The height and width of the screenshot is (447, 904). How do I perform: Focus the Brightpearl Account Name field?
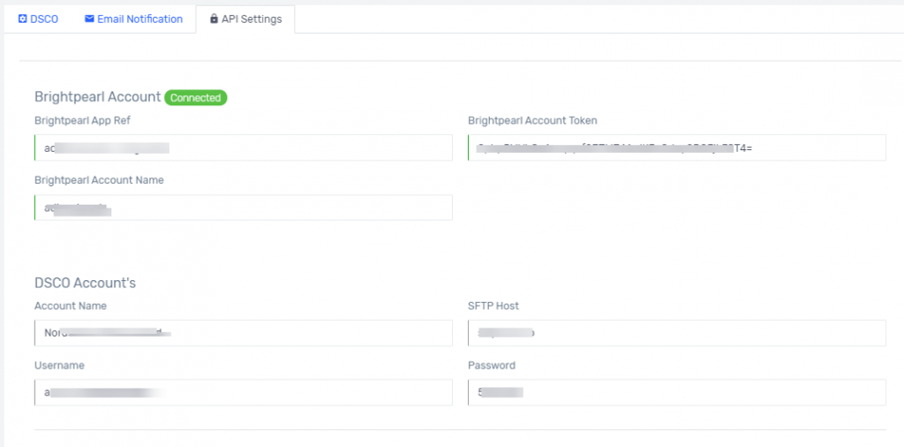pos(244,208)
